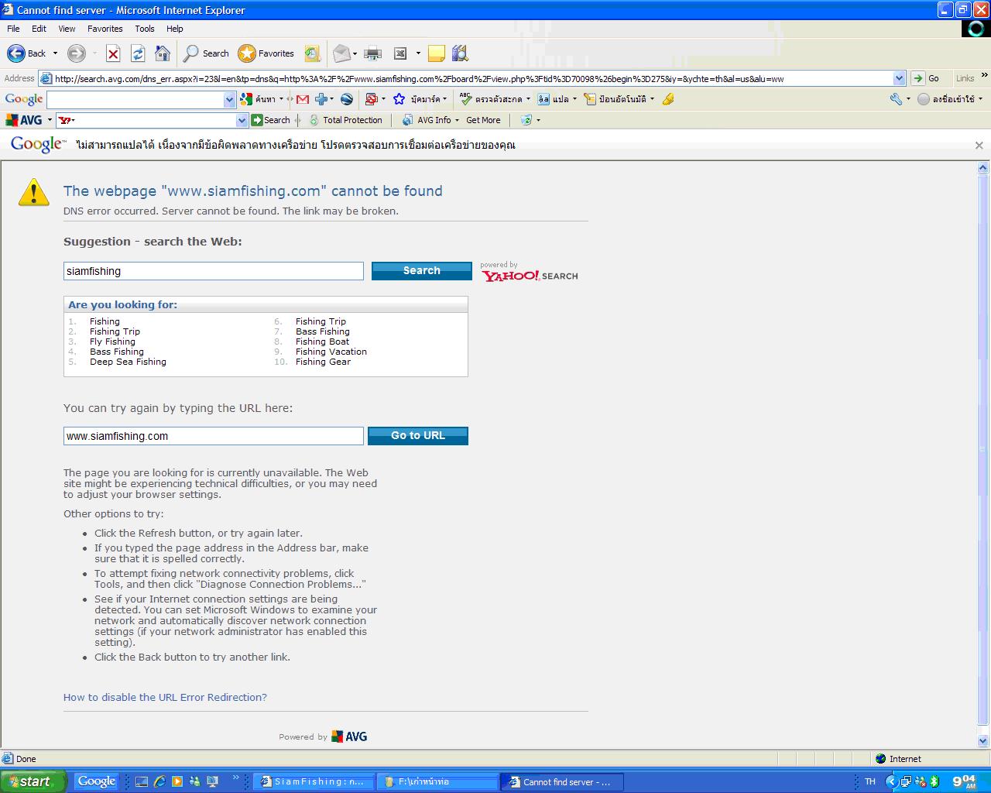Click the popup blocker icon
This screenshot has width=991, height=793.
[372, 99]
